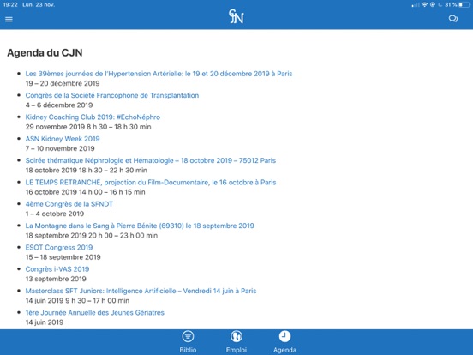Select text 14 juin 2019 9 h 30

tap(56, 301)
